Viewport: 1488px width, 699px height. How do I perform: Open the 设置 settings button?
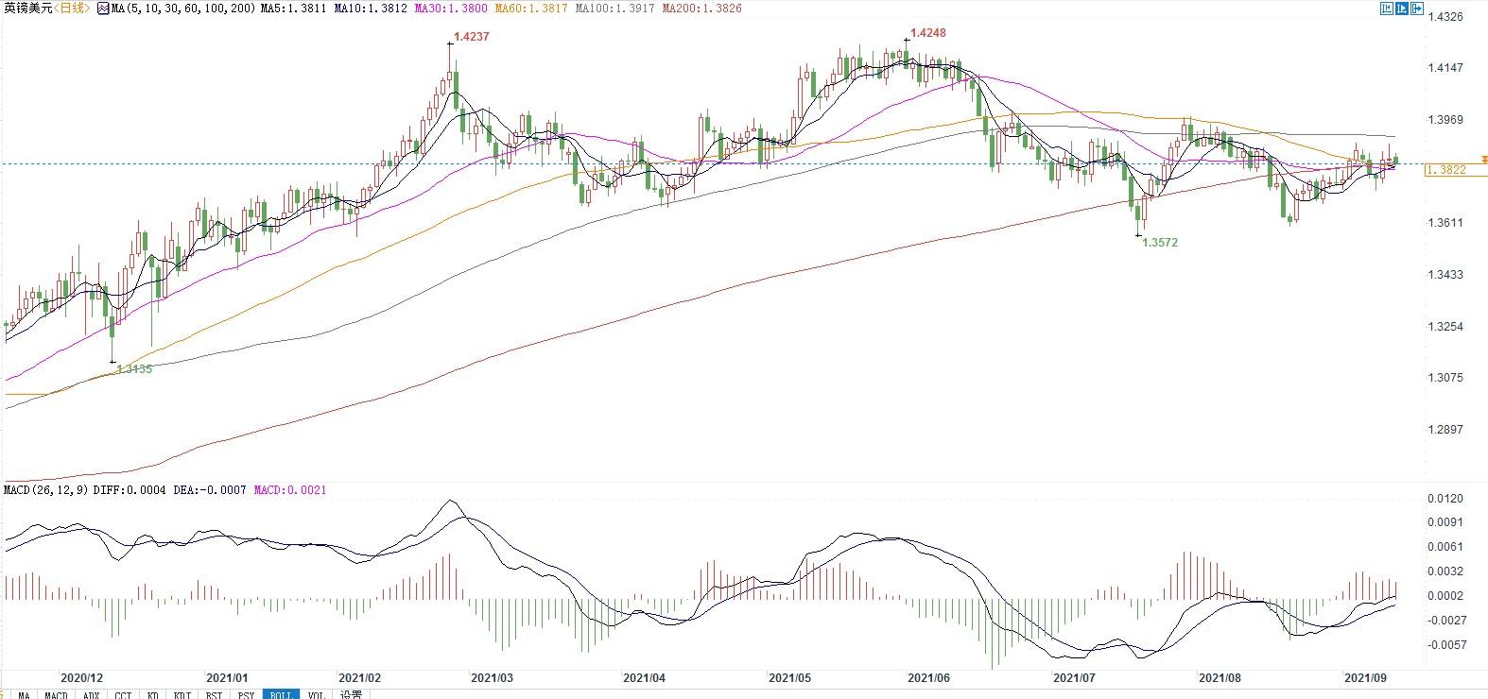click(x=351, y=694)
